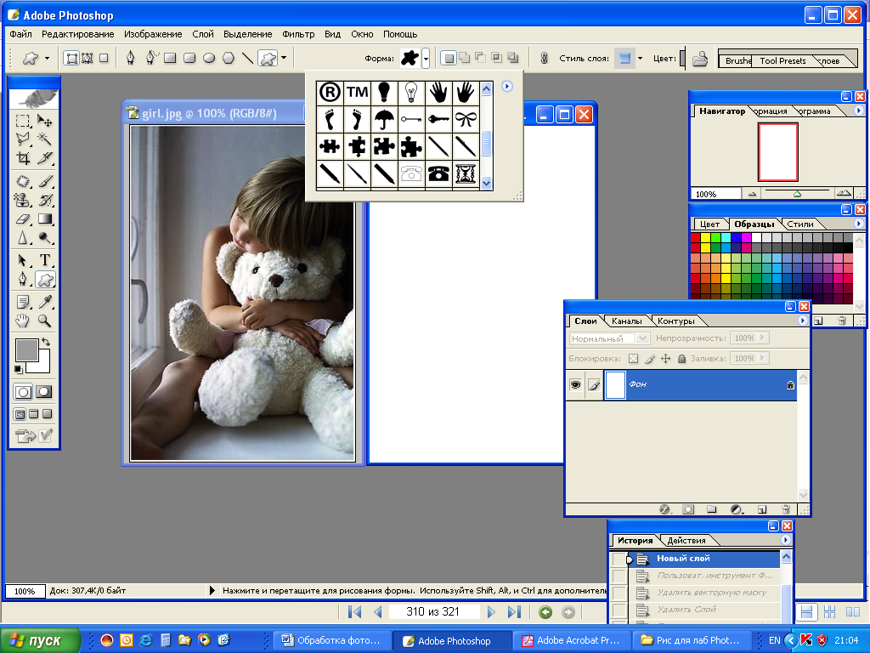Select the Hand tool

tap(23, 321)
